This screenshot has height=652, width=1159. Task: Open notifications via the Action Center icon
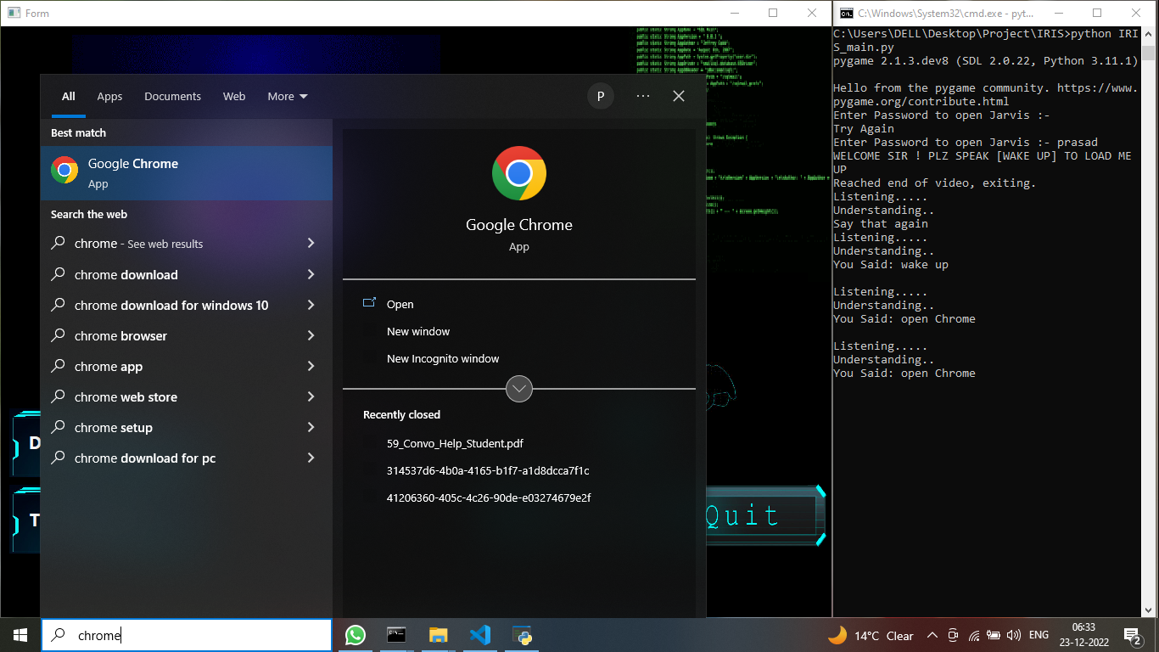[x=1131, y=635]
